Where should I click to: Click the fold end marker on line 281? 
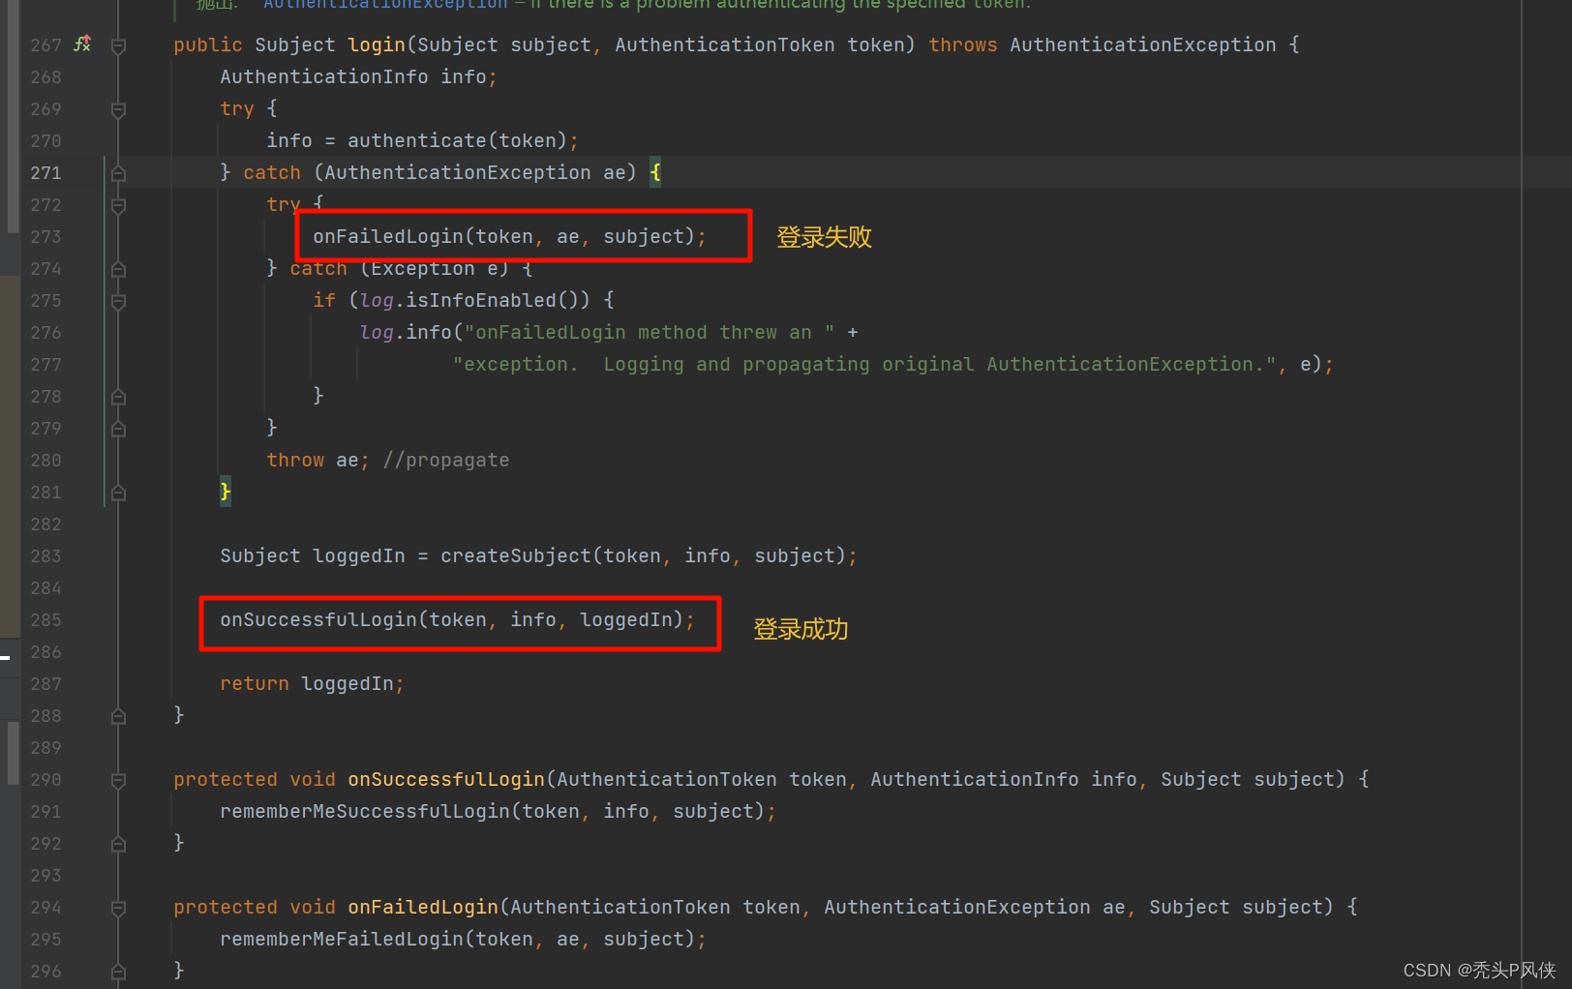click(x=118, y=493)
